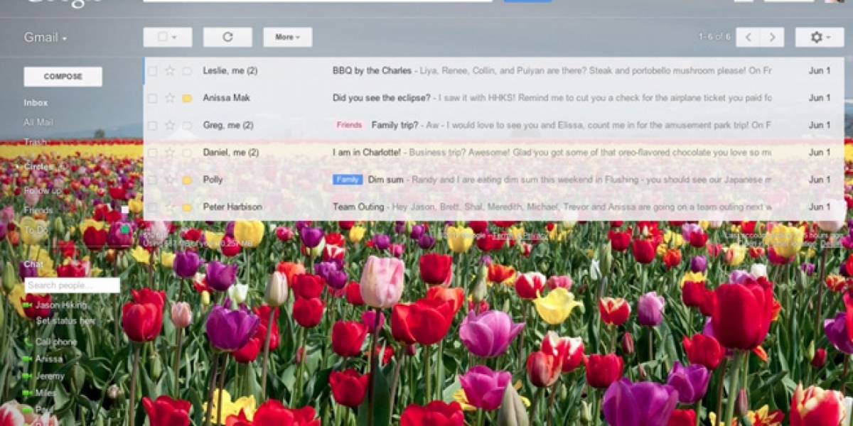Screen dimensions: 853x426
Task: Open the settings gear menu
Action: [x=820, y=37]
